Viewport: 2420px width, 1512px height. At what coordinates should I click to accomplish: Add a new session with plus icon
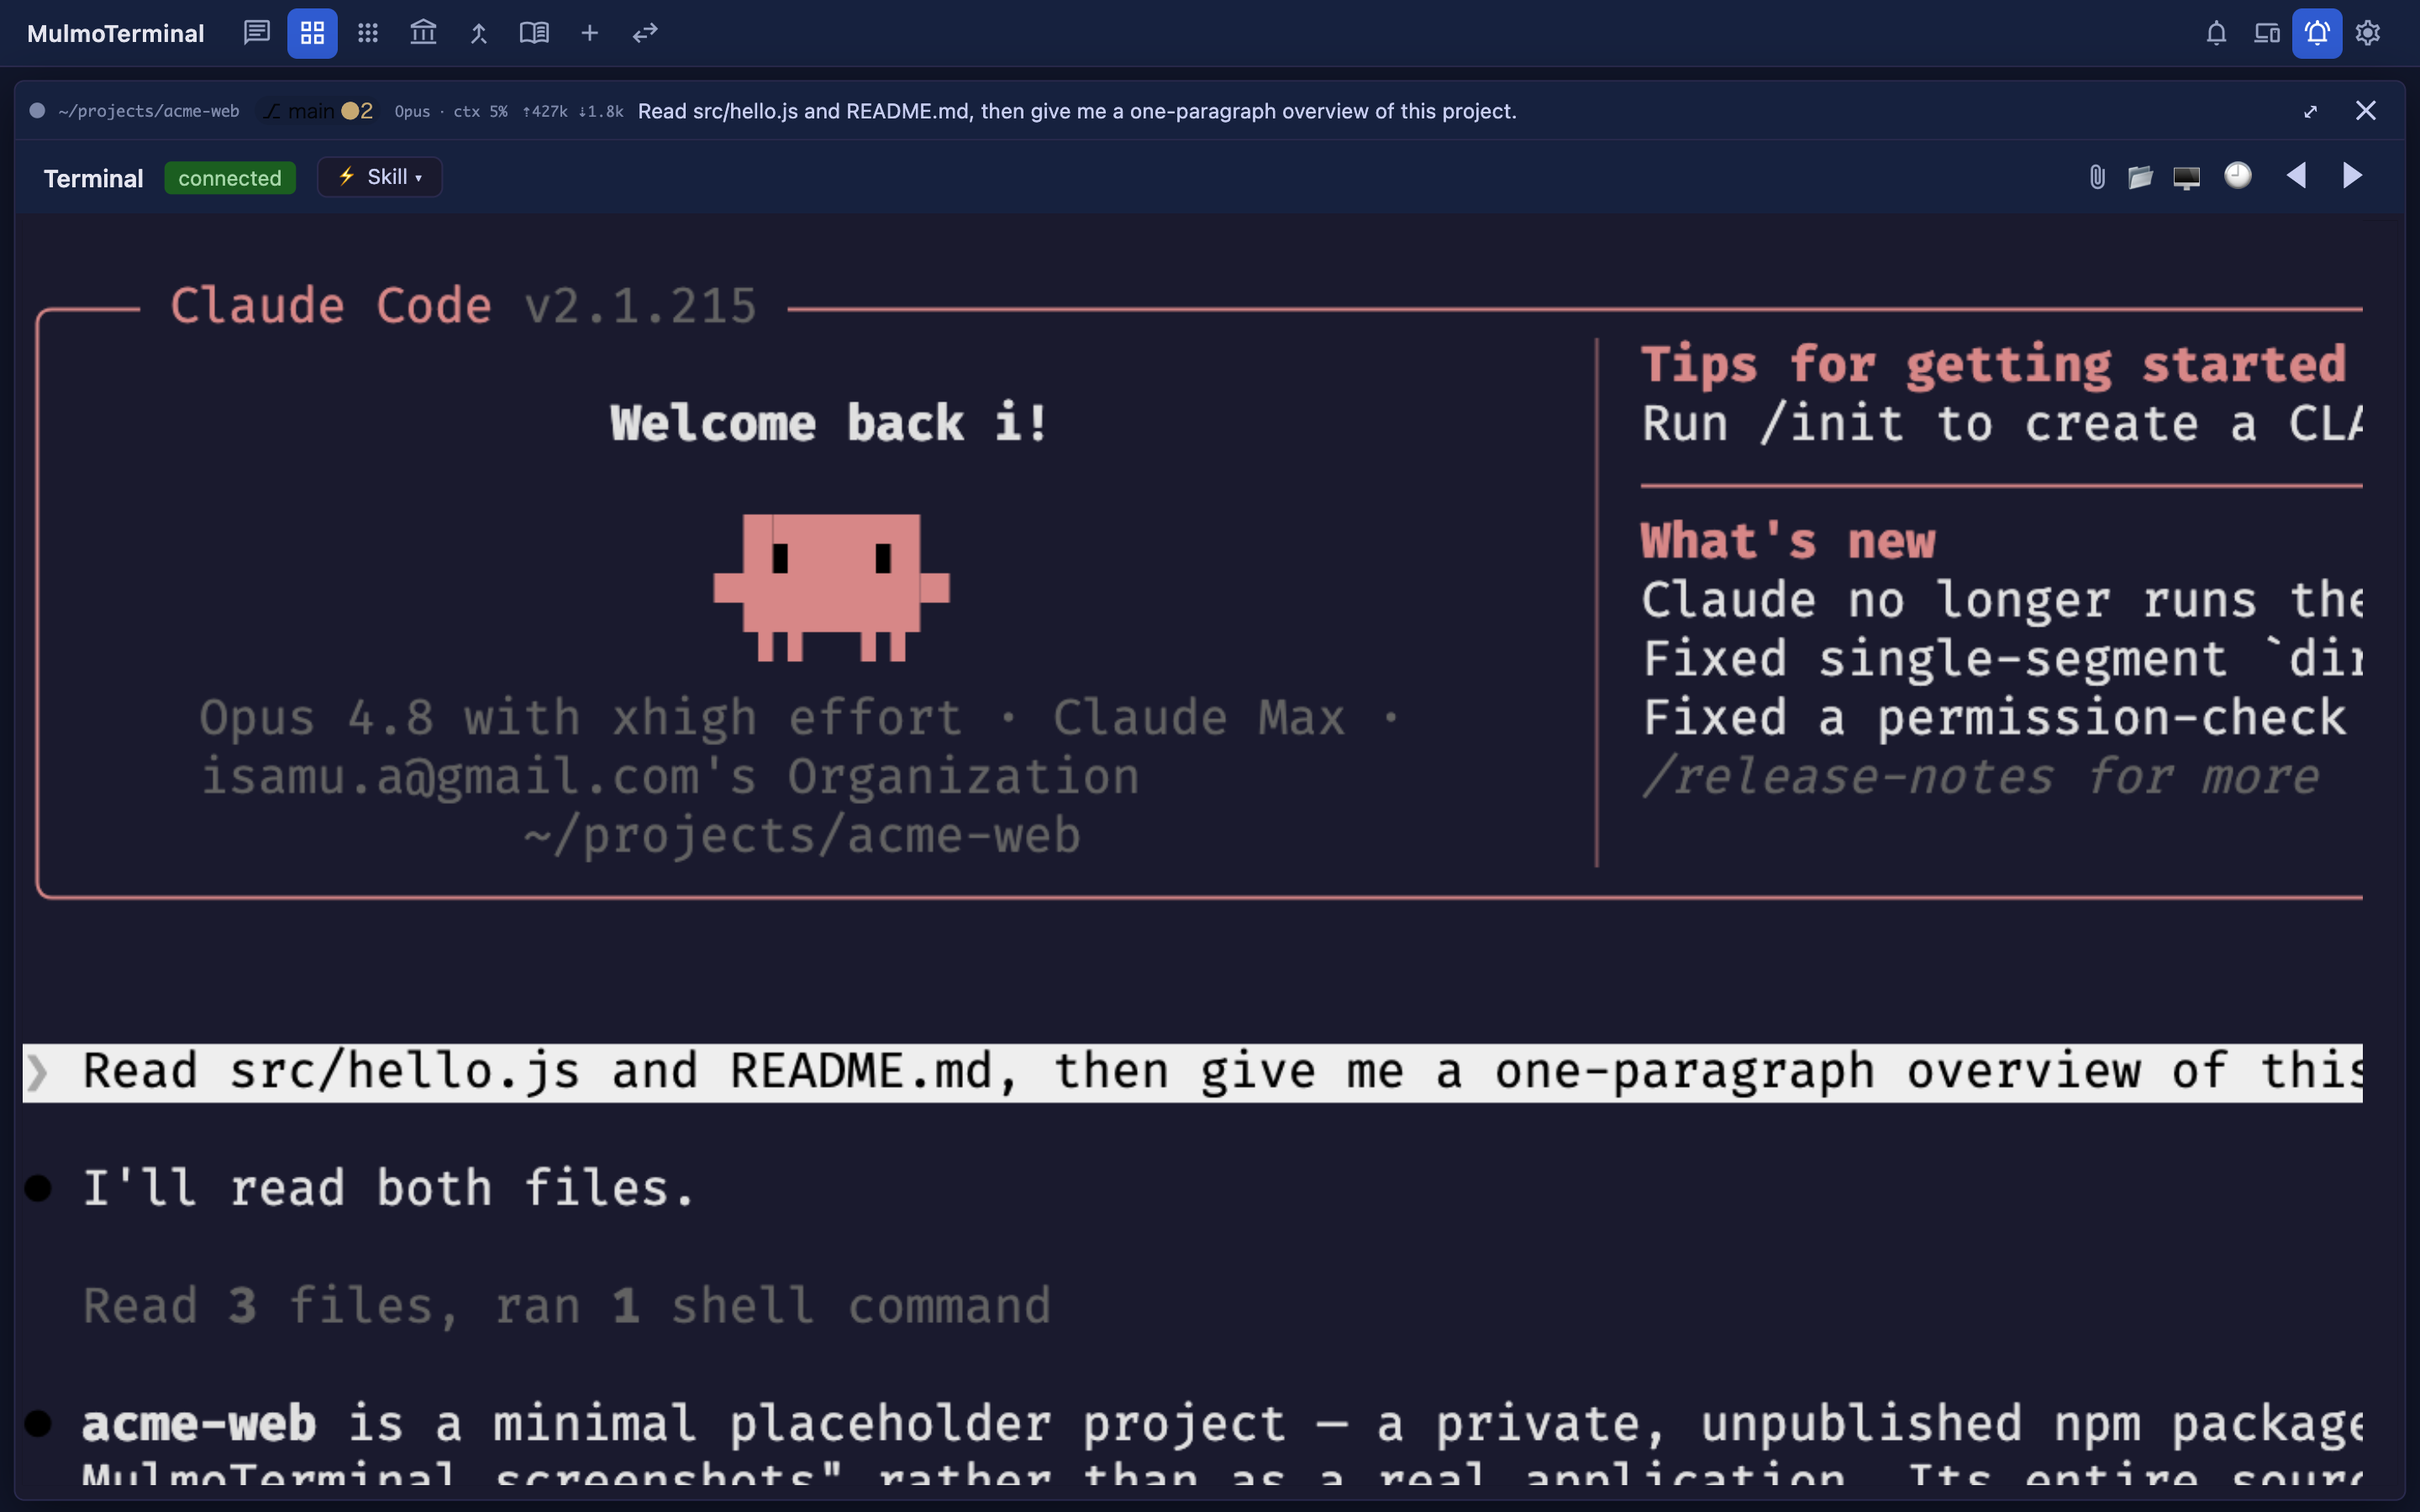tap(590, 33)
